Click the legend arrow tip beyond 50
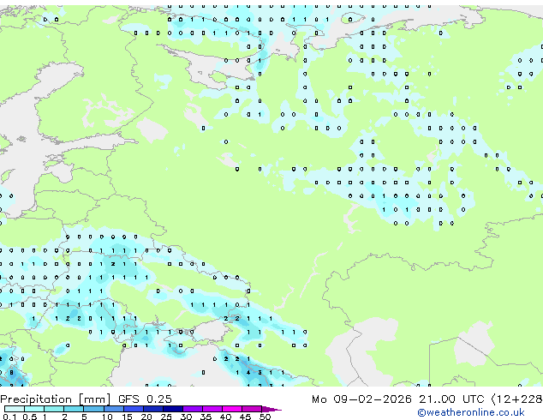 tap(271, 409)
